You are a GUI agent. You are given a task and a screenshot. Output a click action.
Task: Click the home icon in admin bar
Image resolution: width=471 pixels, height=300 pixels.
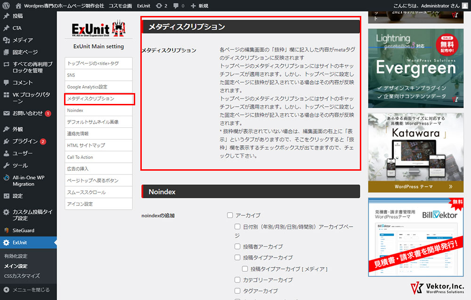18,6
